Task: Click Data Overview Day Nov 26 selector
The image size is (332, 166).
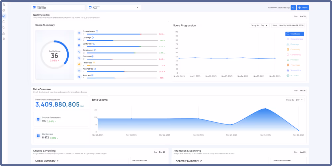Action: coord(300,91)
